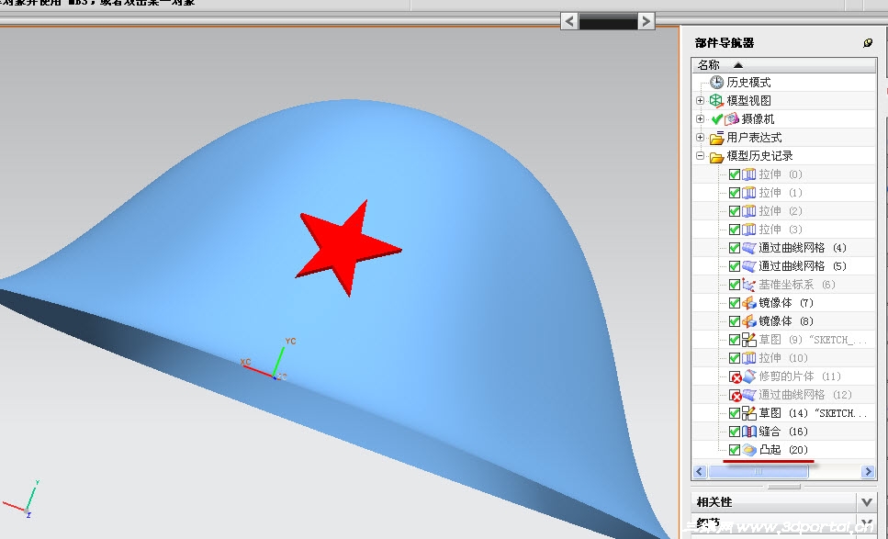Click the dark thumb in top scroller

click(608, 21)
